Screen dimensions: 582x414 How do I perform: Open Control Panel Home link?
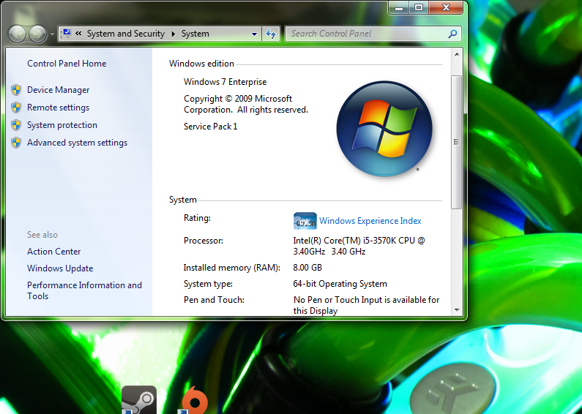click(67, 64)
